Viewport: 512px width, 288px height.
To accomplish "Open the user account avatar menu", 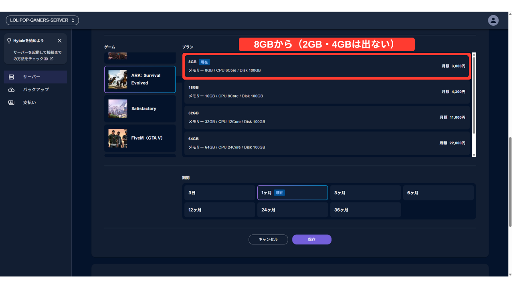I will (493, 20).
